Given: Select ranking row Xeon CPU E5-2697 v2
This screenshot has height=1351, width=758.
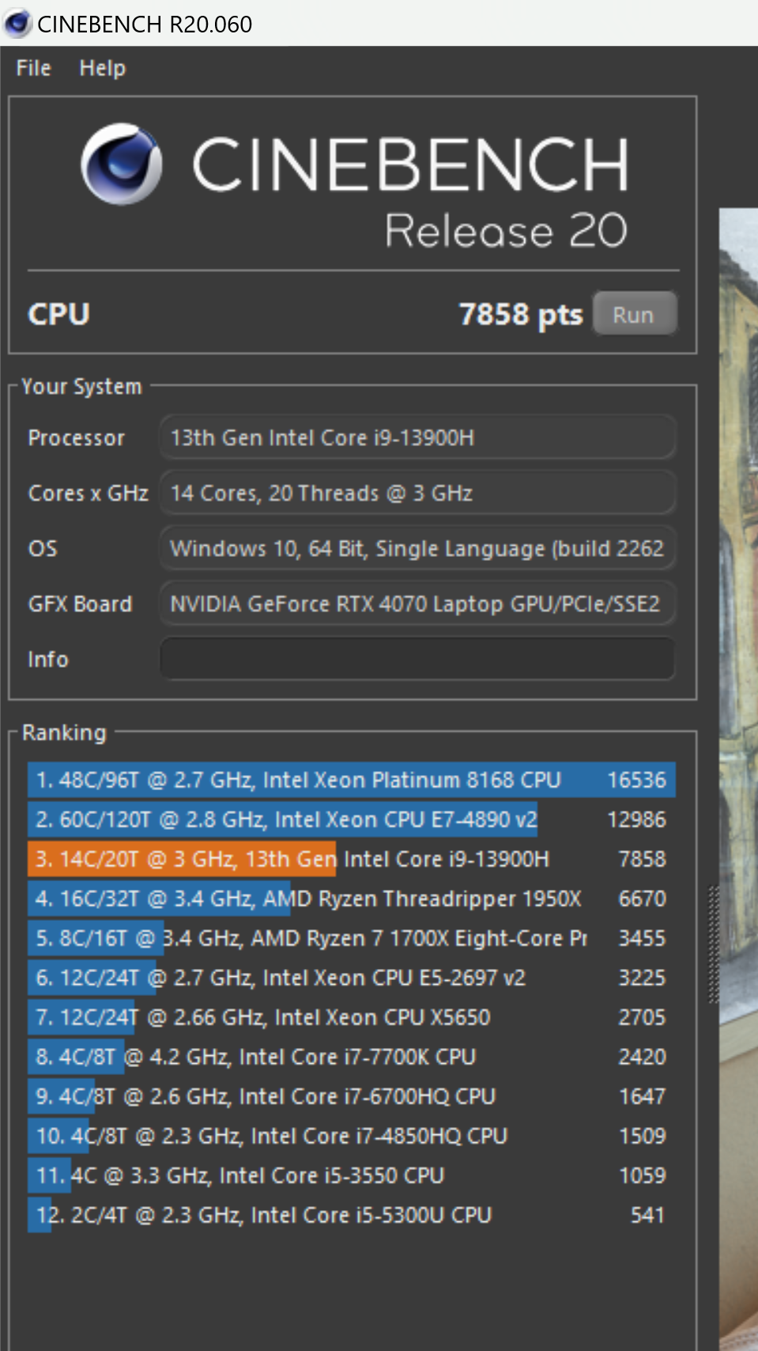Looking at the screenshot, I should coord(352,978).
